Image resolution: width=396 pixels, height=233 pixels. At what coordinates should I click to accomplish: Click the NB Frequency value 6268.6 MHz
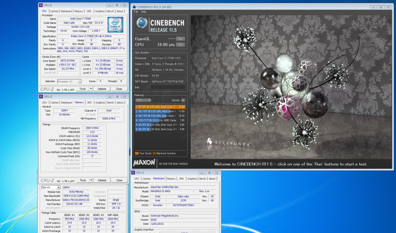109,118
